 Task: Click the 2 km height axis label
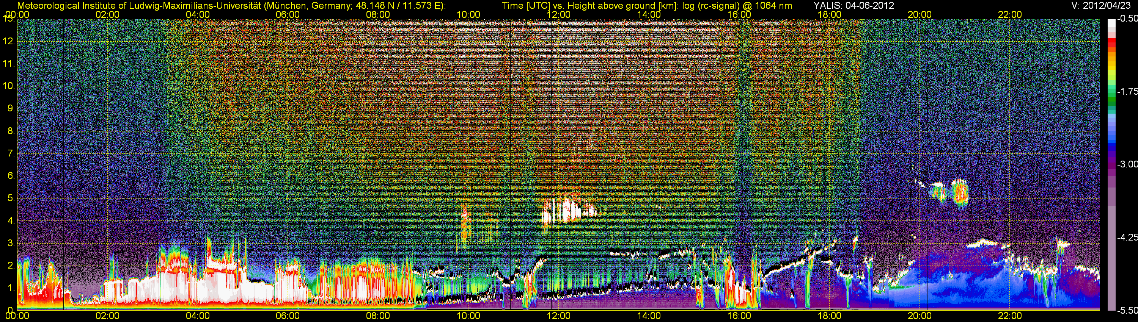click(12, 266)
